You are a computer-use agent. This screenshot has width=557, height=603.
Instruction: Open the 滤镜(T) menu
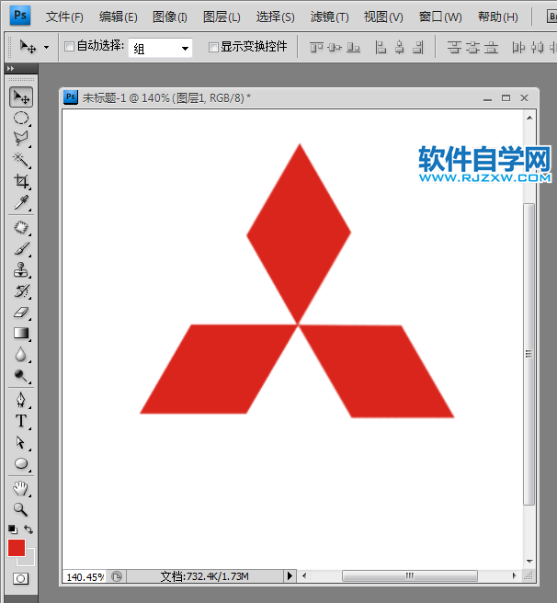point(330,17)
